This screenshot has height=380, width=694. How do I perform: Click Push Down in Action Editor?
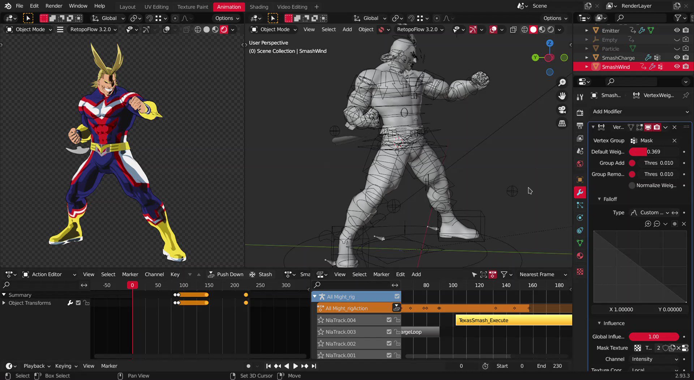tap(226, 275)
